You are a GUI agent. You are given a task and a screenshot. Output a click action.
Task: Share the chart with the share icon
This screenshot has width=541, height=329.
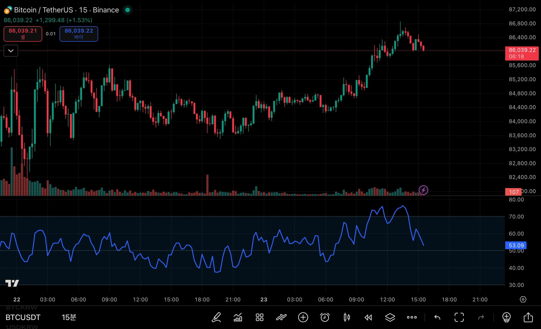click(528, 317)
